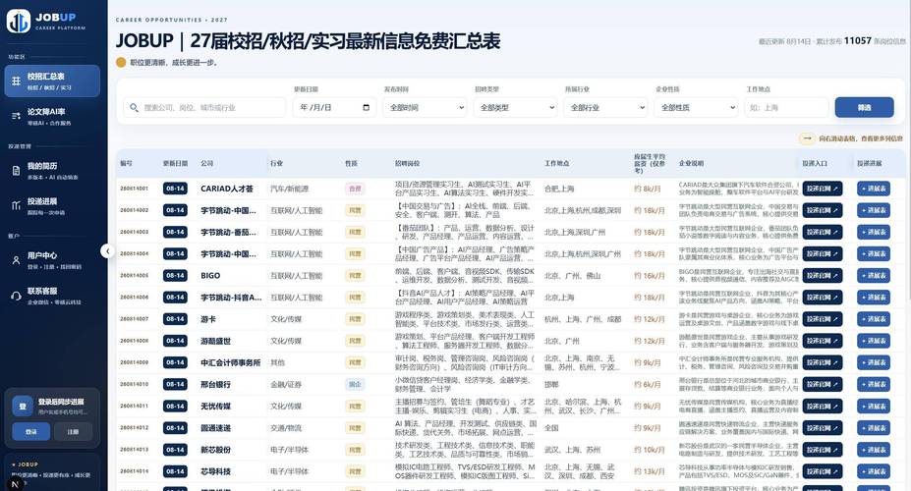Select the company name CARIAD人才荟
The width and height of the screenshot is (911, 491).
(227, 189)
